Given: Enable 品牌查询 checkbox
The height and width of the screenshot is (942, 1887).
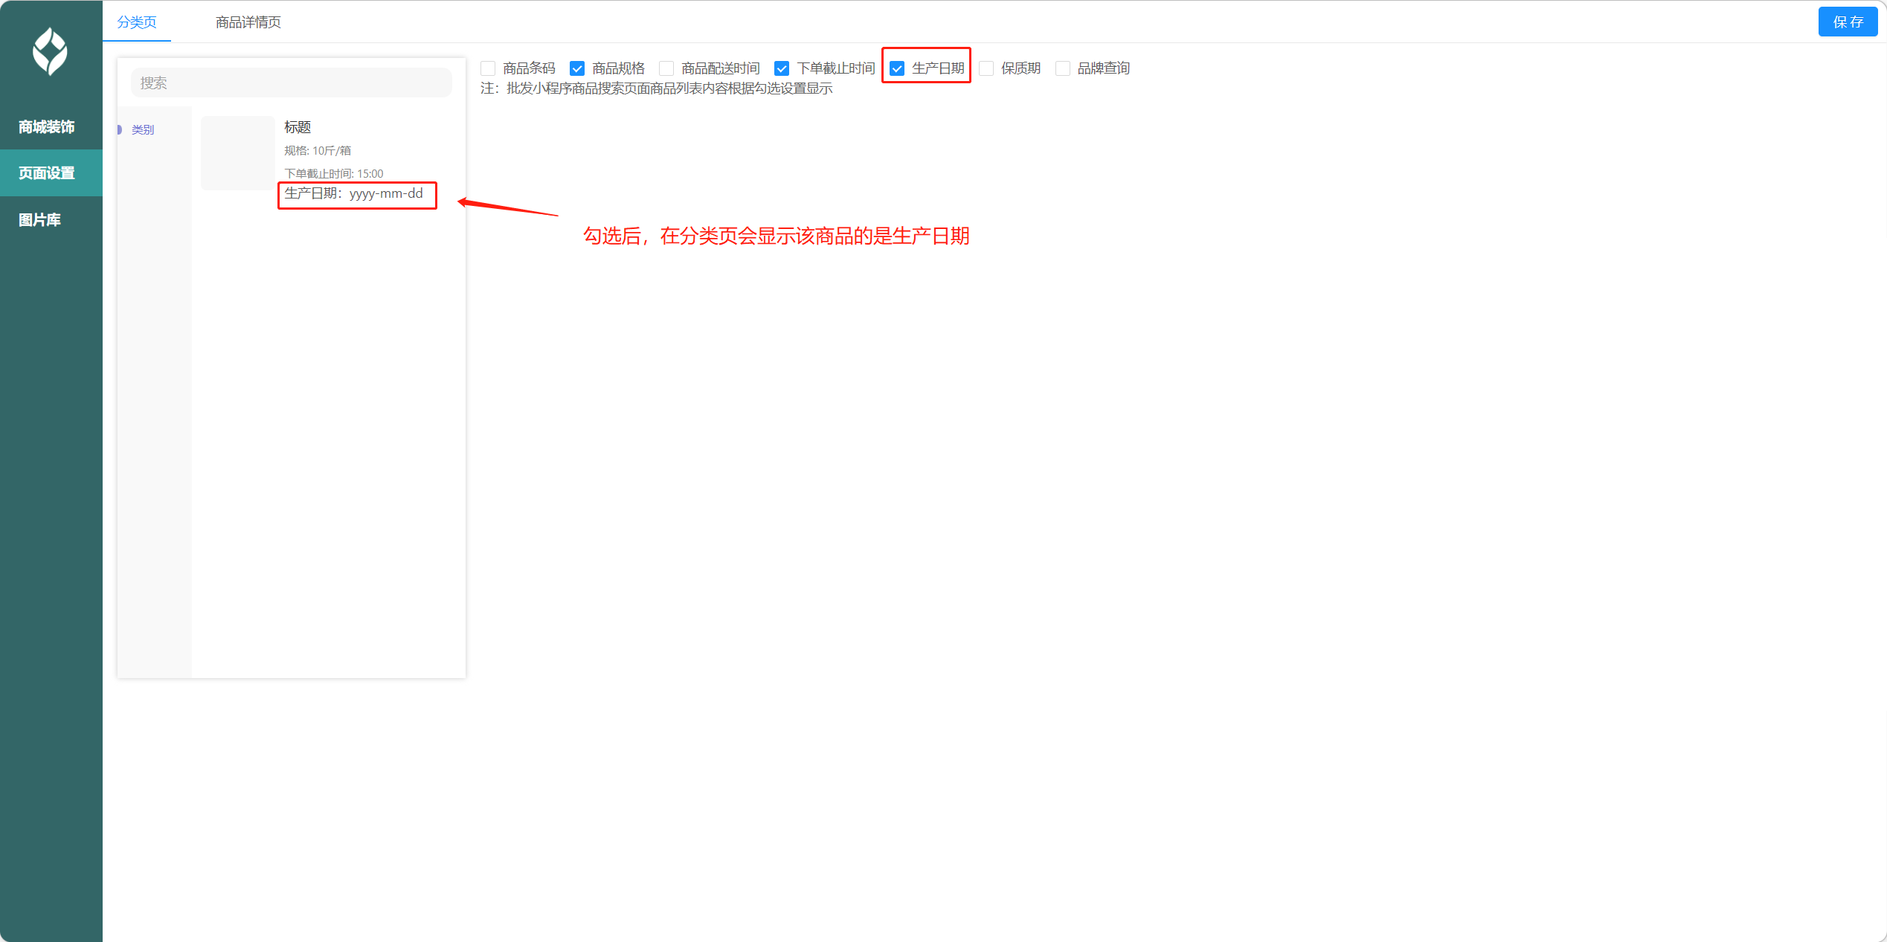Looking at the screenshot, I should (x=1063, y=68).
